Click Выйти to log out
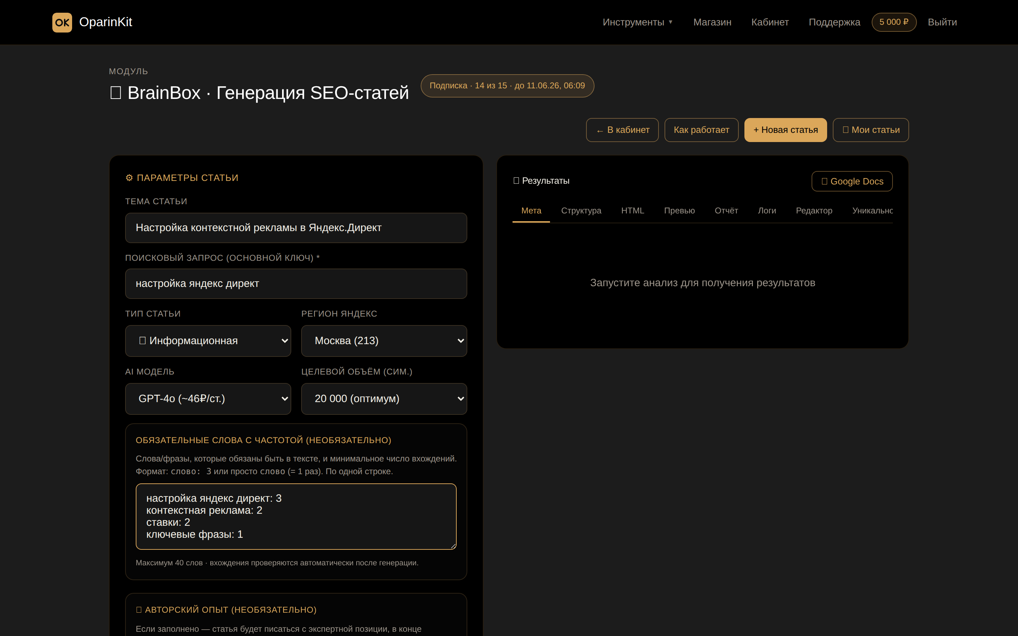The height and width of the screenshot is (636, 1018). point(942,22)
